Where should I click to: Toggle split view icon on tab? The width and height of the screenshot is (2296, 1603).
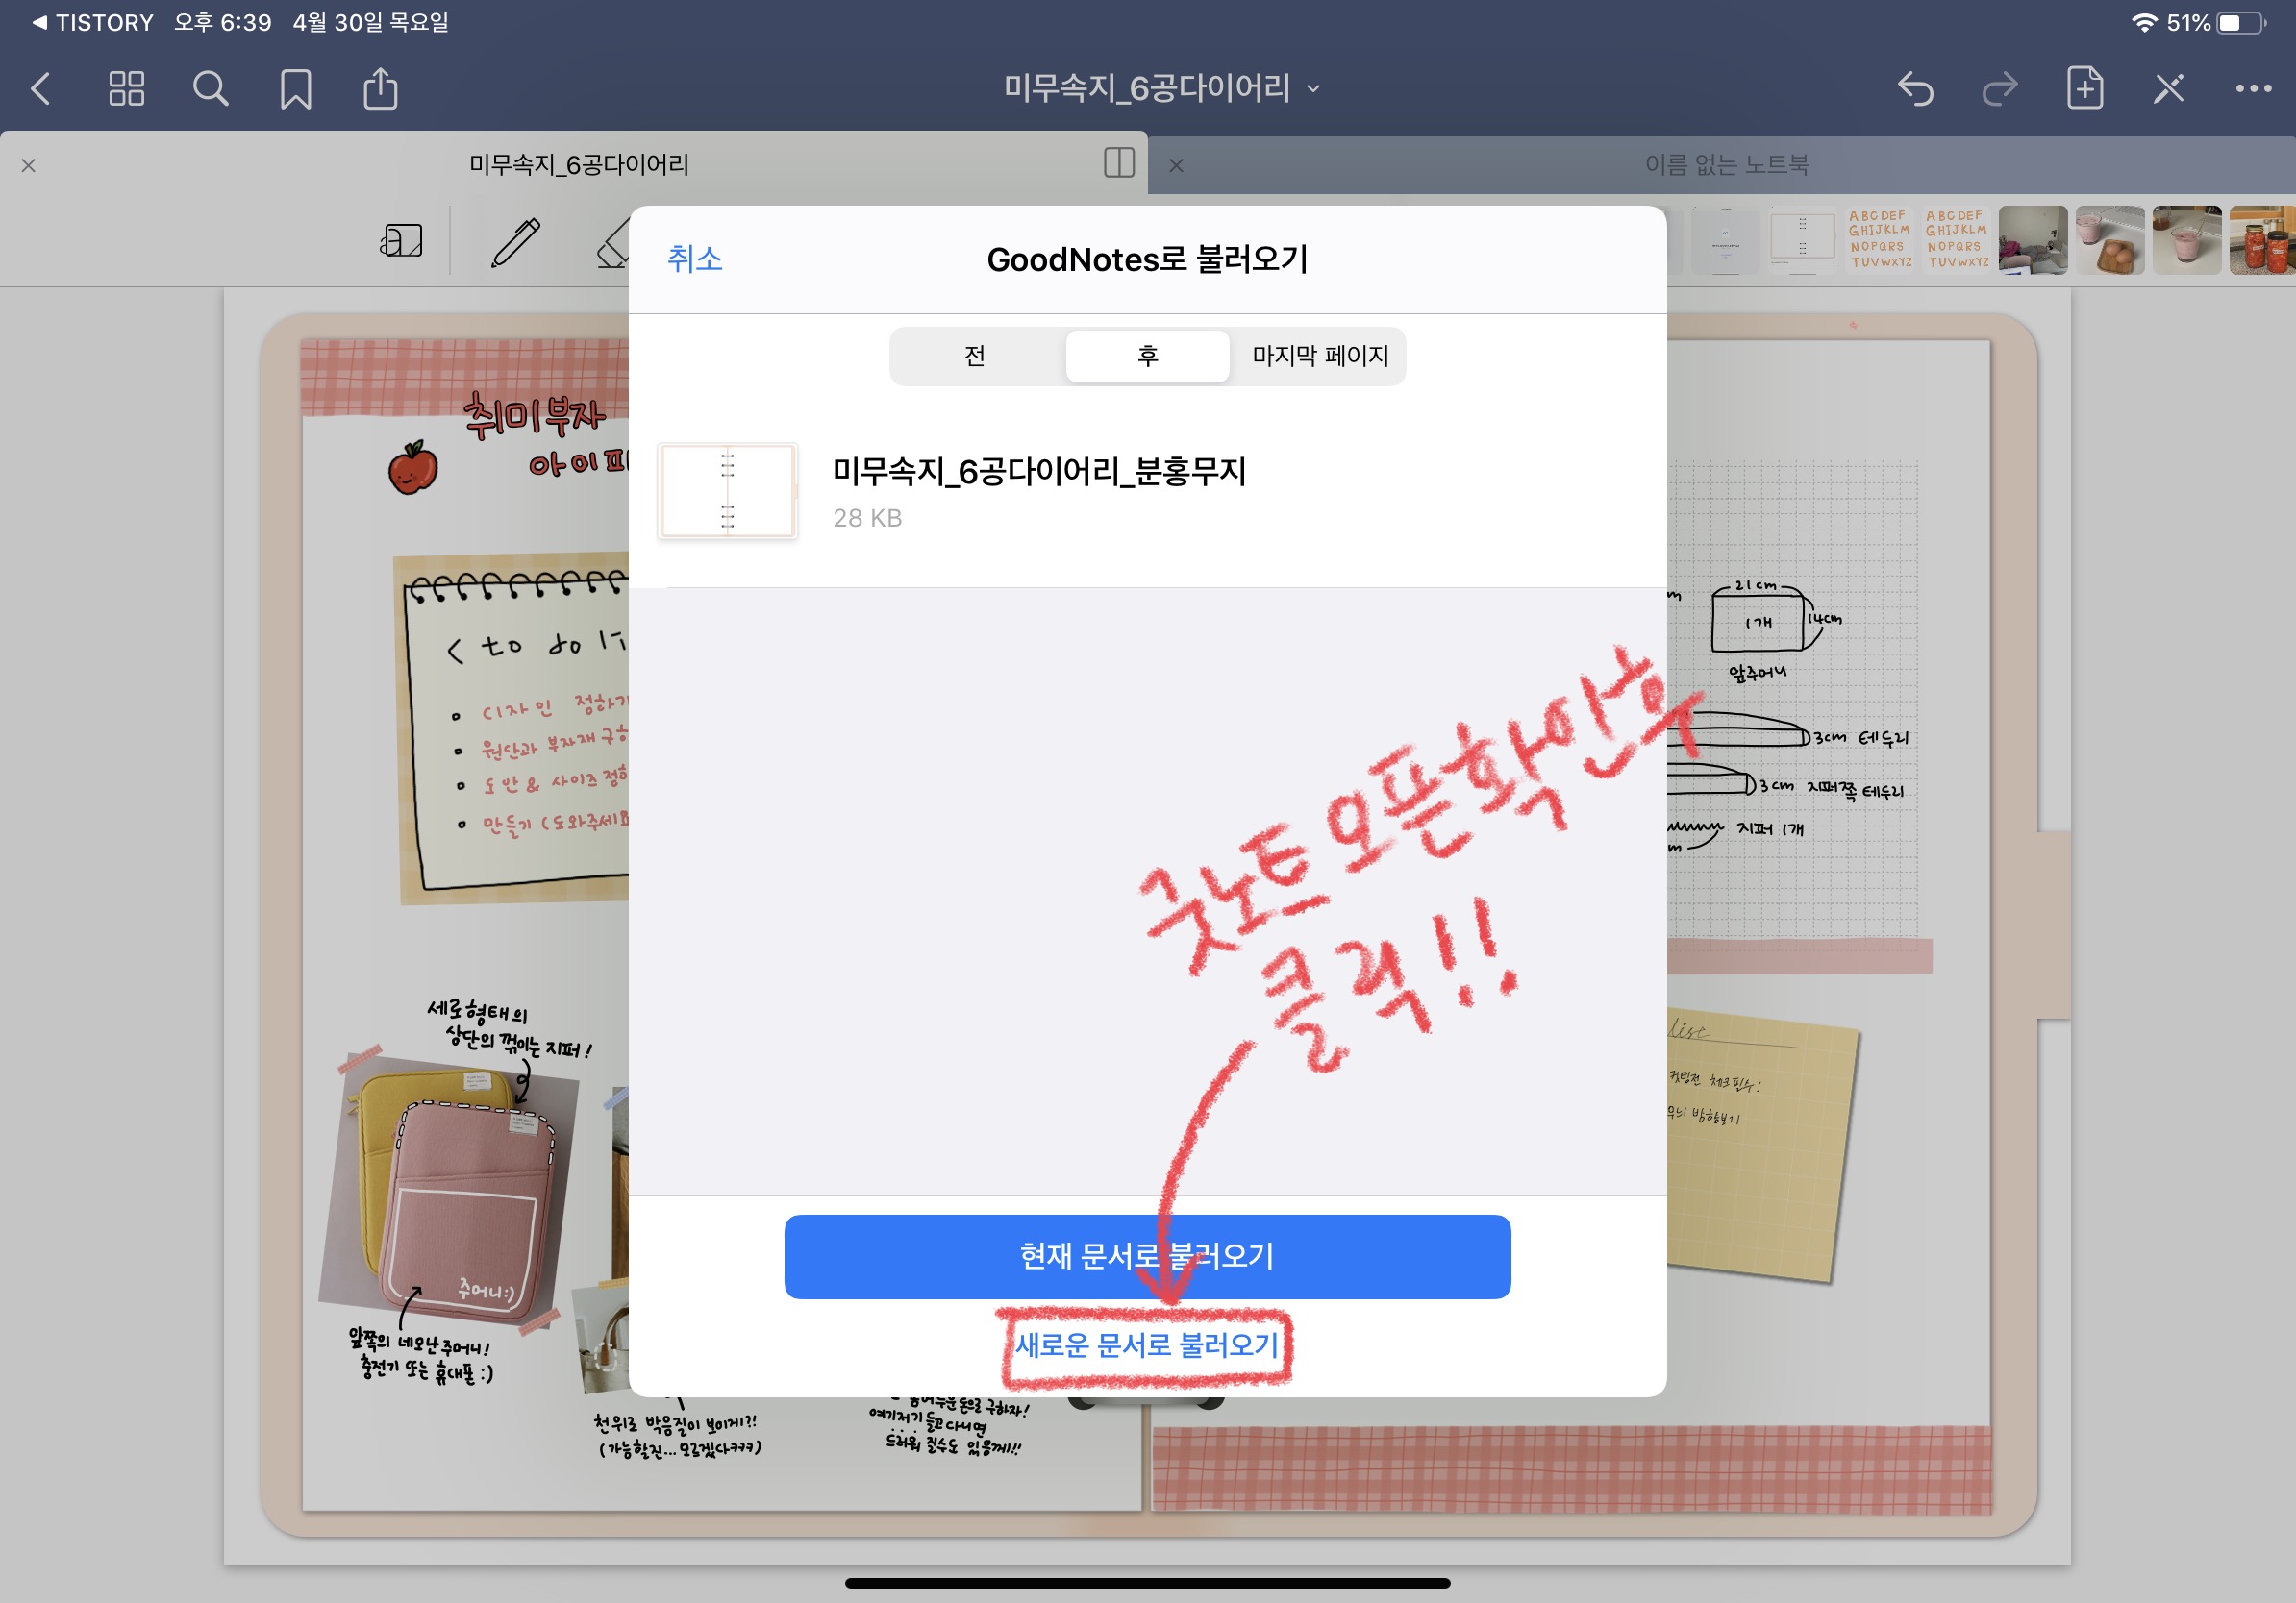[1118, 163]
